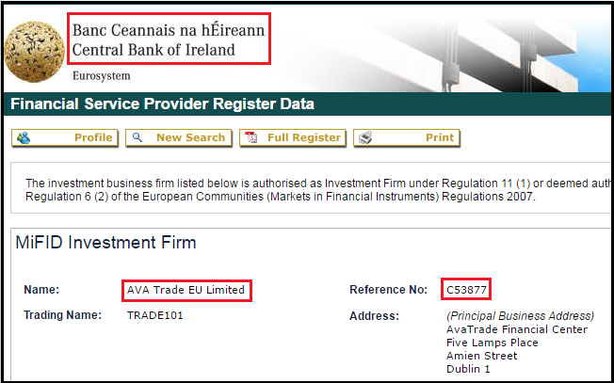Click the golden globe Central Bank logo
The width and height of the screenshot is (614, 383).
pyautogui.click(x=34, y=52)
